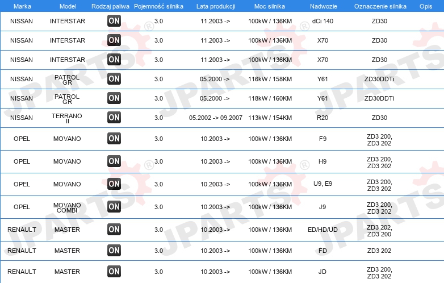444x283 pixels.
Task: Click the Moc silnika column header
Action: (x=270, y=6)
